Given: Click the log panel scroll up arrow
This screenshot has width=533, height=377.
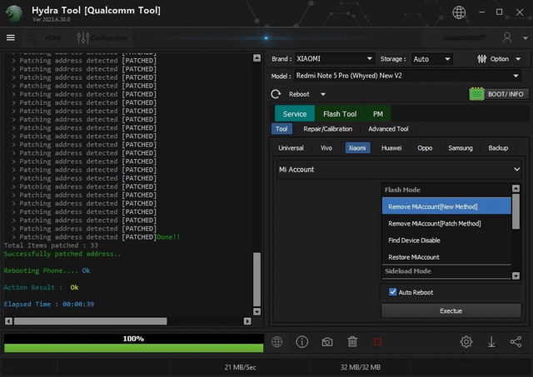Looking at the screenshot, I should (257, 57).
